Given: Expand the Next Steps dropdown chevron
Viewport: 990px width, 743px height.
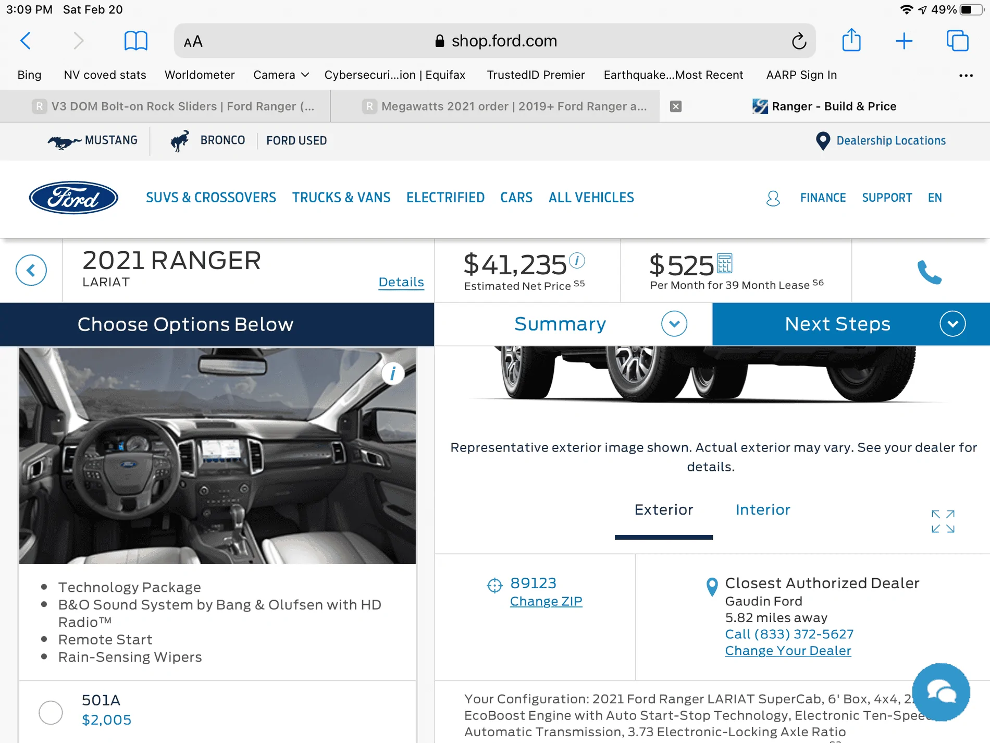Looking at the screenshot, I should [952, 324].
